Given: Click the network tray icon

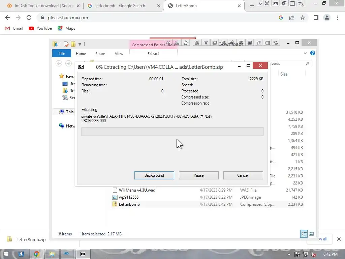Looking at the screenshot, I should pos(305,254).
